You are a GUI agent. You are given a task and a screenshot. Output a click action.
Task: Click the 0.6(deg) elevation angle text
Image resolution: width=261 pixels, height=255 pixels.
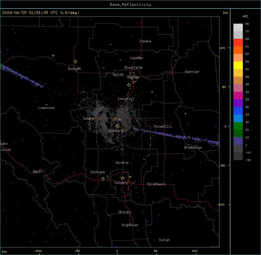tap(70, 13)
